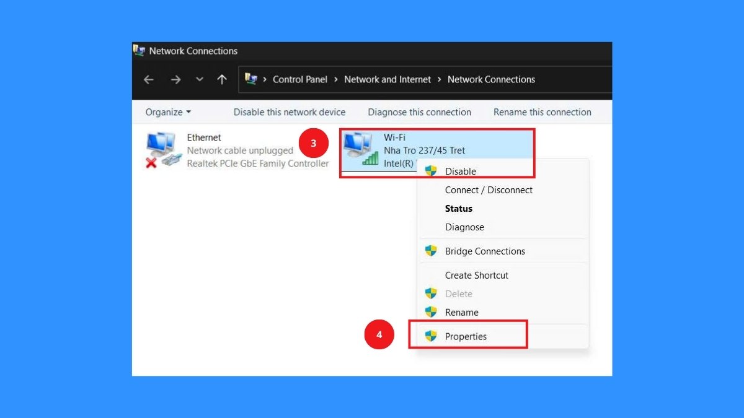Open Network and Internet from breadcrumb
This screenshot has height=418, width=744.
pyautogui.click(x=387, y=79)
